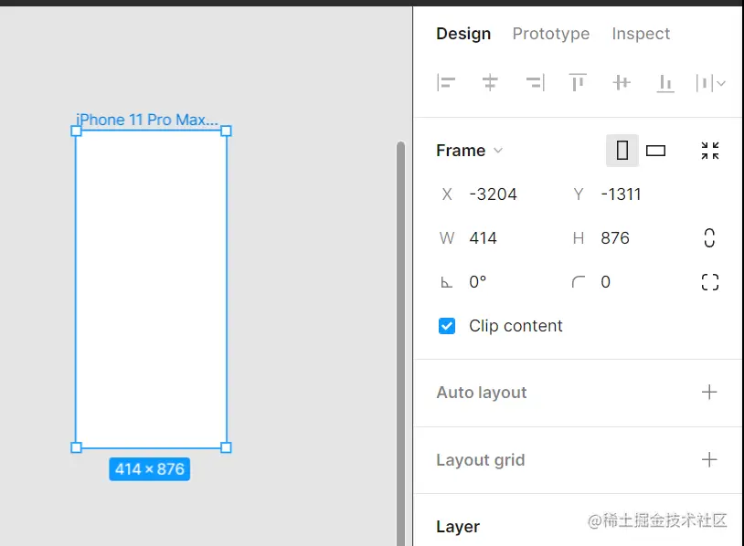The image size is (744, 546).
Task: Select the iPhone 11 Pro Max frame label
Action: point(147,120)
